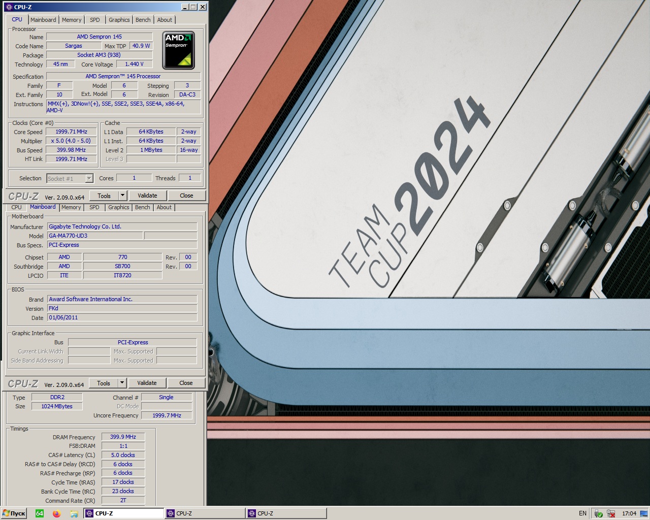
Task: Select Graphics tab in the Mainboard window
Action: click(119, 207)
